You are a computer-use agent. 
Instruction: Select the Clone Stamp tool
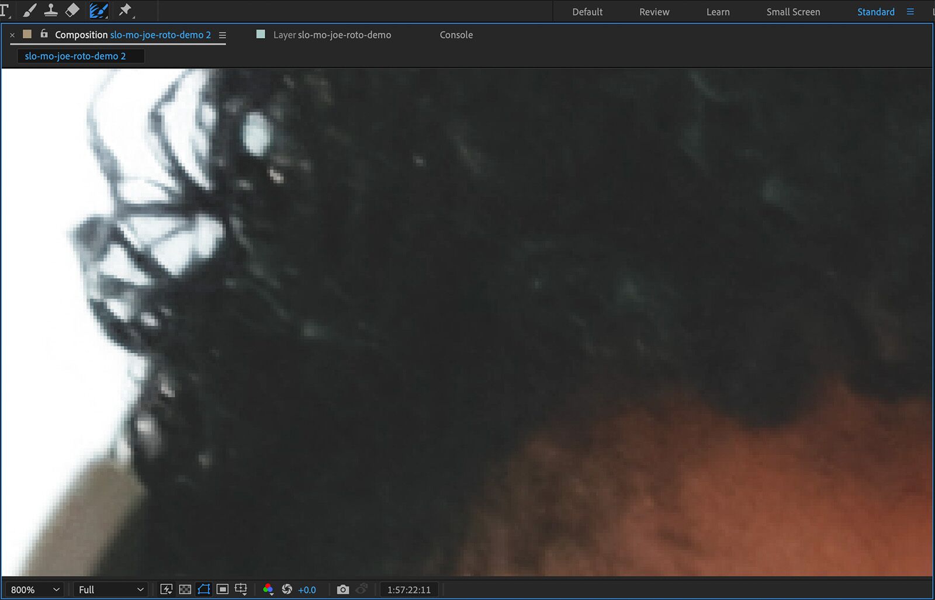[x=51, y=10]
